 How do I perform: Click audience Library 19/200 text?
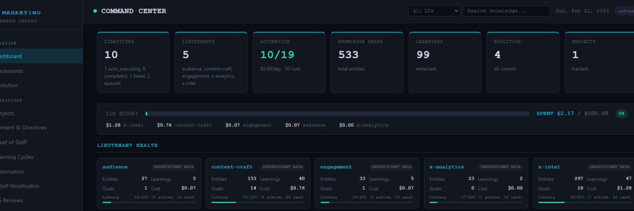pos(165,197)
